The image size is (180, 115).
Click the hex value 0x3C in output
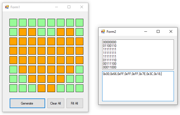(x=150, y=74)
